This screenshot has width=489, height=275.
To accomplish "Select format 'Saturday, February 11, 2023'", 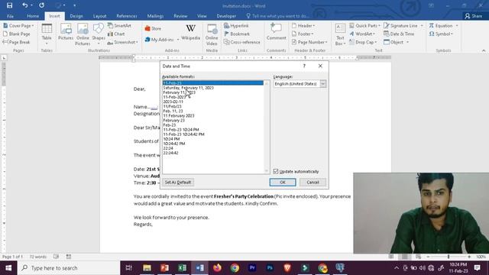I will point(188,88).
